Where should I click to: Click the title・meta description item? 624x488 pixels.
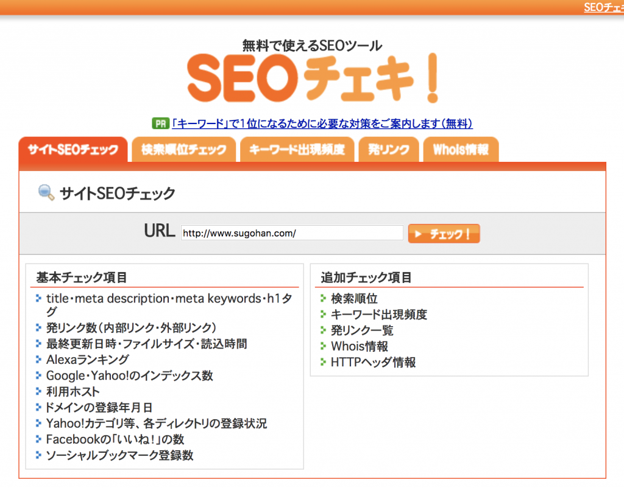tap(169, 305)
